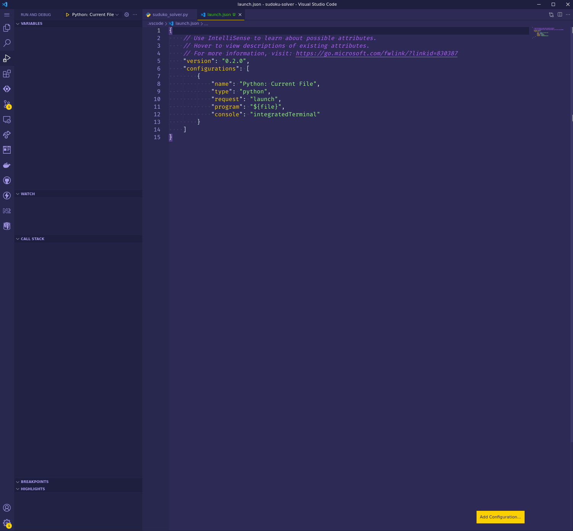Open launch.json settings via the gear icon

coord(126,14)
